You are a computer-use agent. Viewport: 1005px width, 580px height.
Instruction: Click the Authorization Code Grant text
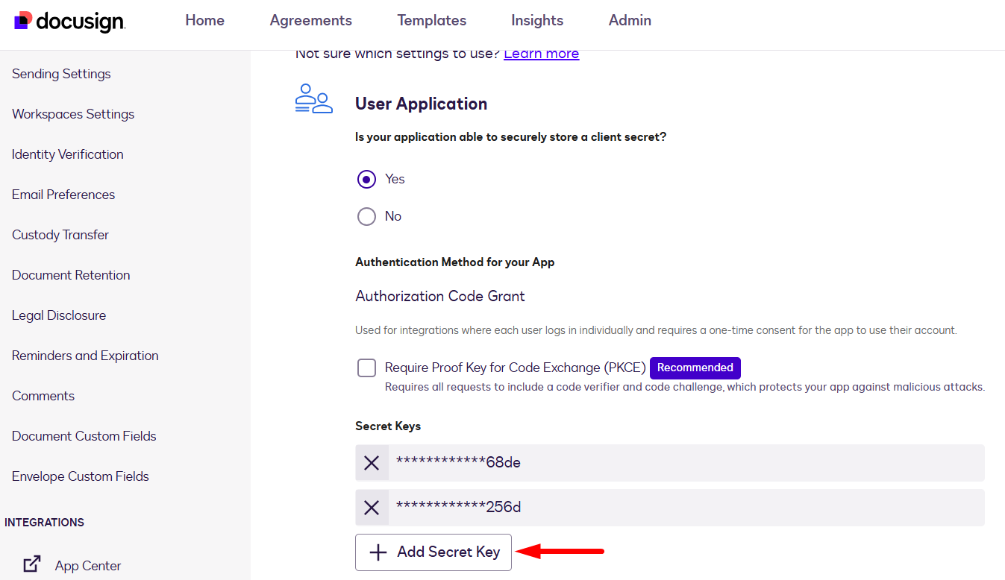tap(440, 296)
